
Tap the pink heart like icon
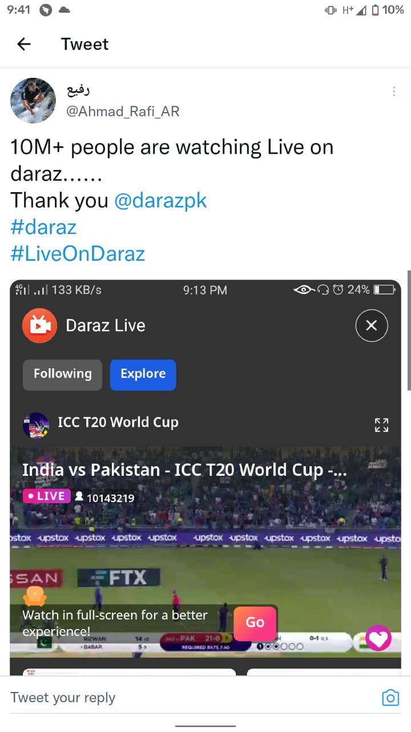pyautogui.click(x=378, y=638)
